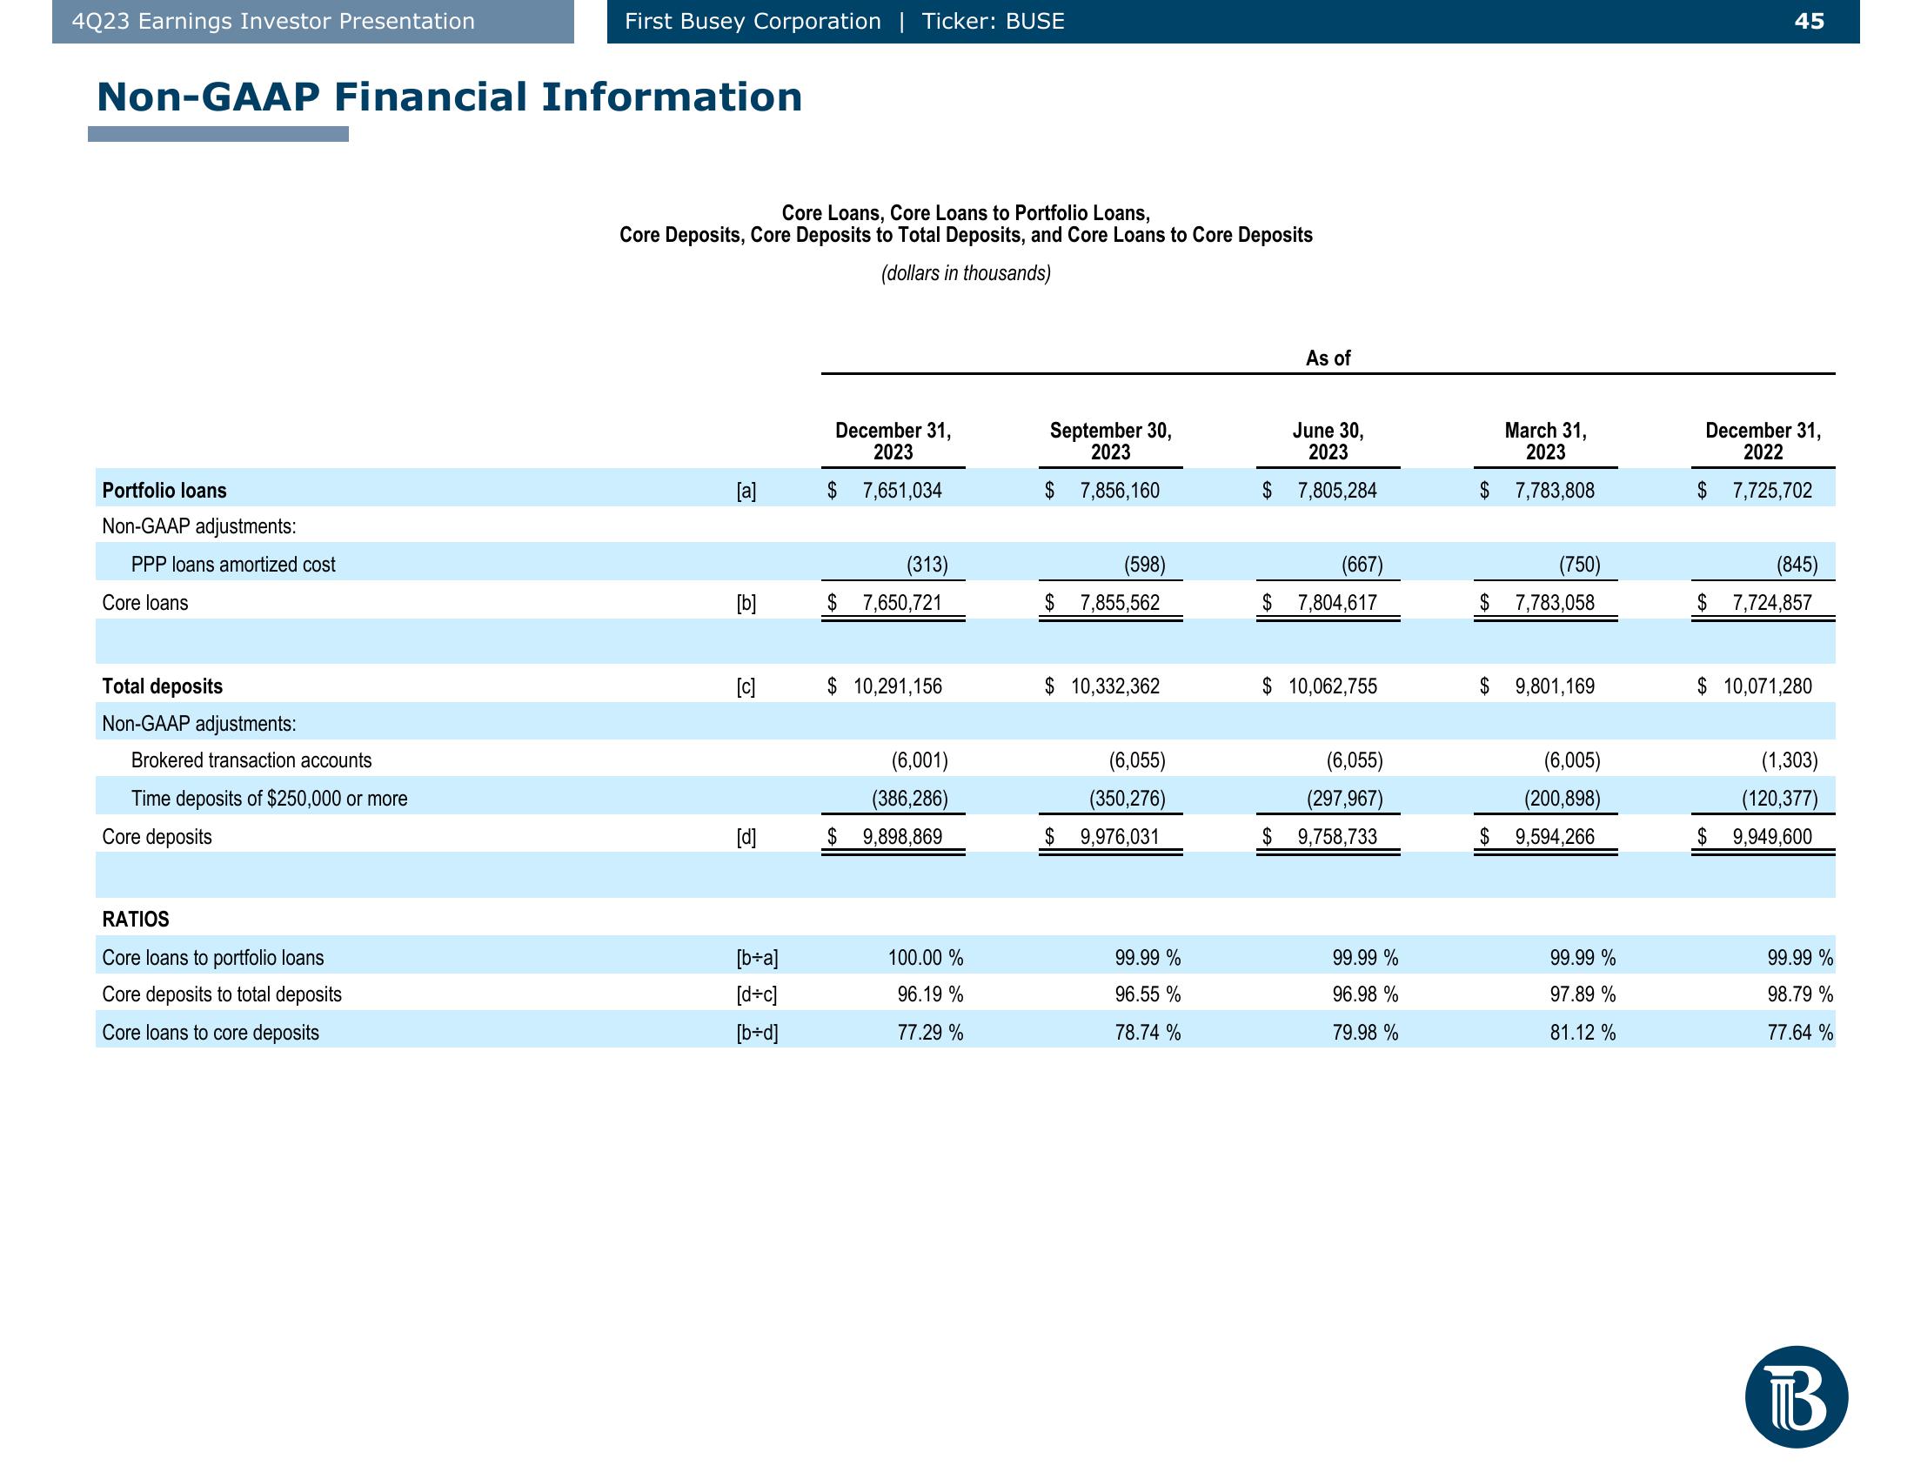This screenshot has height=1479, width=1914.
Task: Click core deposits value 9,976,031
Action: (1119, 837)
